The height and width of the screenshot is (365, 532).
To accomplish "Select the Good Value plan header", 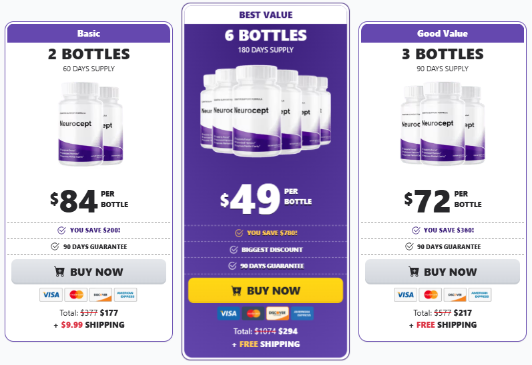I will 443,33.
